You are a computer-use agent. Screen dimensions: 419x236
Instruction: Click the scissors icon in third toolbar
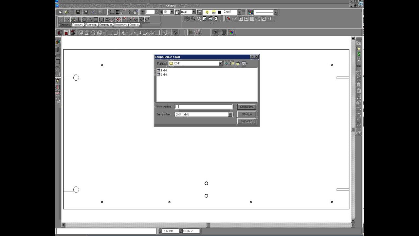click(x=216, y=32)
